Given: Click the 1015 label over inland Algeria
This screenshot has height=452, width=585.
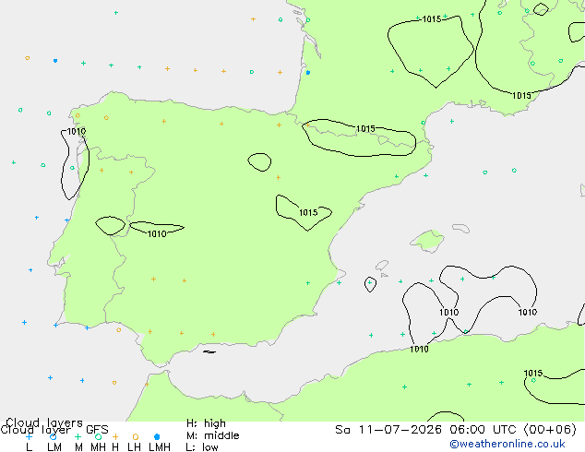Looking at the screenshot, I should pyautogui.click(x=533, y=374).
